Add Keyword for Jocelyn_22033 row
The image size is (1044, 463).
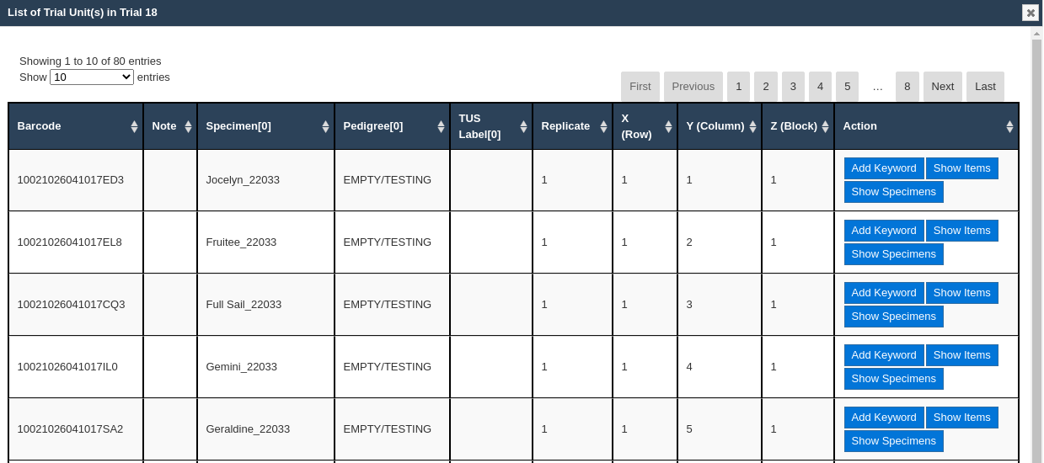click(x=883, y=168)
